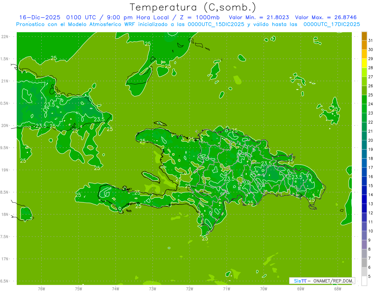Viewport: 379px width, 293px height.
Task: Click the legend value "24"
Action: pos(371,104)
